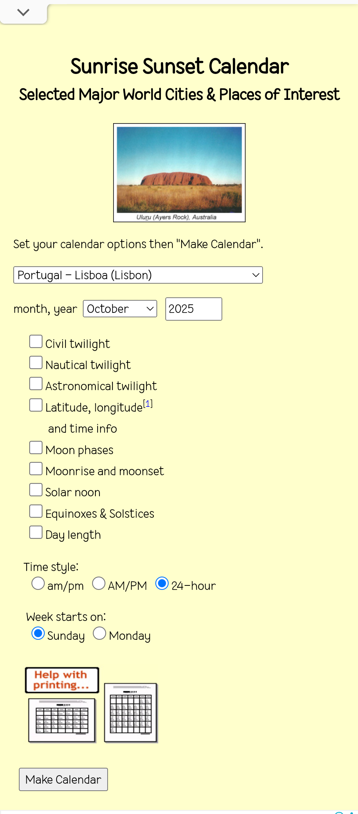Check the Moon phases option
The image size is (358, 814).
36,447
